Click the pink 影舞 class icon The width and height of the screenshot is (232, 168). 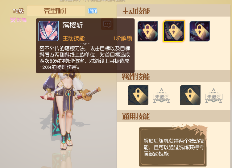[x=18, y=20]
